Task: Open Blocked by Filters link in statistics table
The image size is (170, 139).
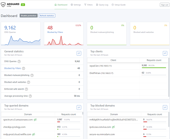Action: pyautogui.click(x=13, y=68)
